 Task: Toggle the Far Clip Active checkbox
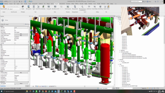click(15, 65)
